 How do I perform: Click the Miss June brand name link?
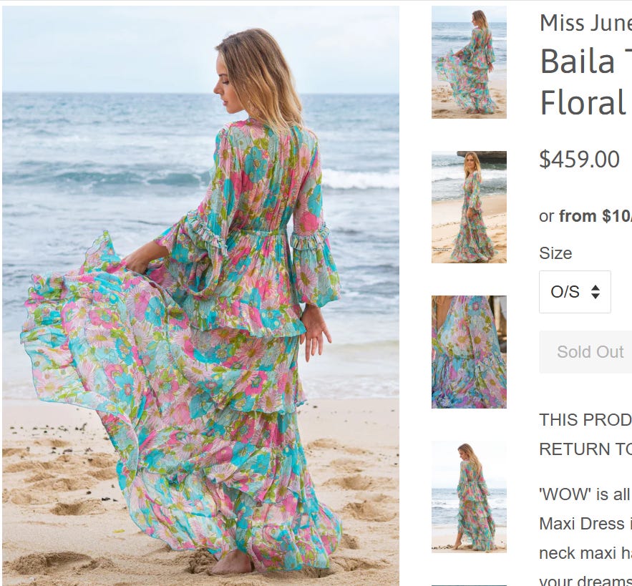point(585,23)
